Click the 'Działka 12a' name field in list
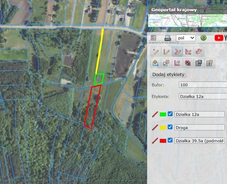The height and width of the screenshot is (184, 227). pyautogui.click(x=199, y=114)
